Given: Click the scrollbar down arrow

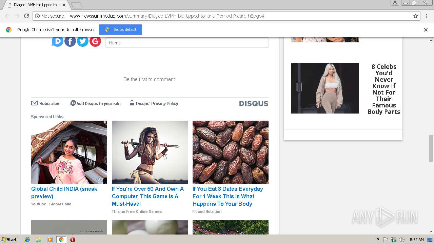Looking at the screenshot, I should tap(431, 231).
